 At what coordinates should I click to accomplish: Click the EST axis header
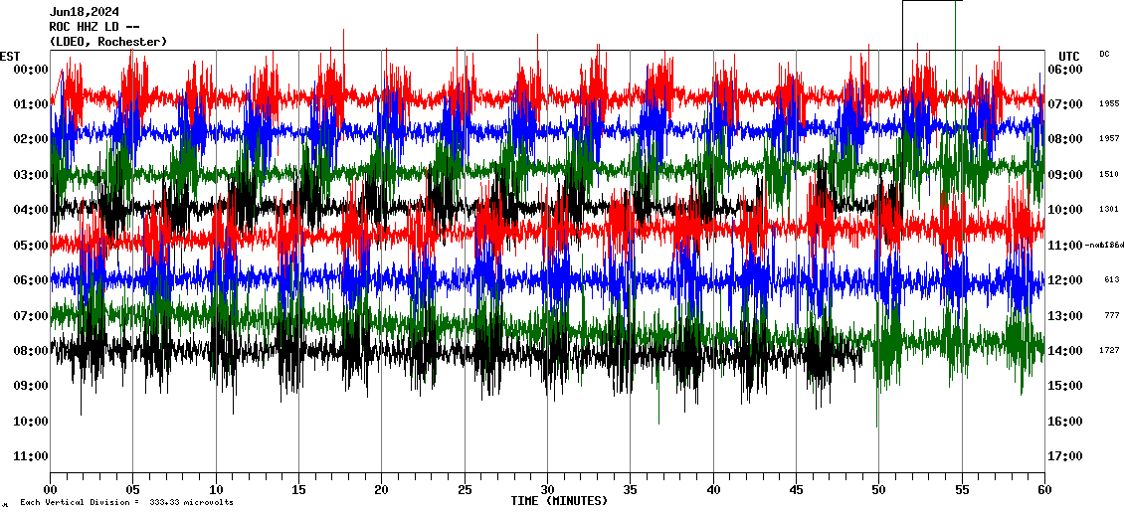coord(10,56)
